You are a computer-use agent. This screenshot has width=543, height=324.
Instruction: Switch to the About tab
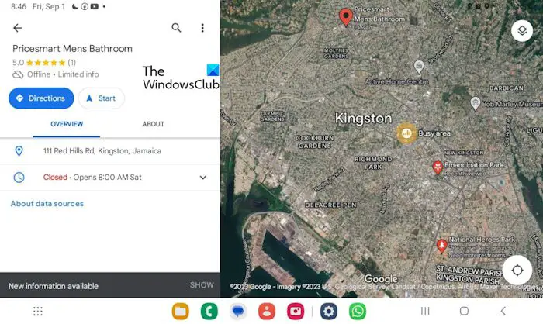[153, 124]
